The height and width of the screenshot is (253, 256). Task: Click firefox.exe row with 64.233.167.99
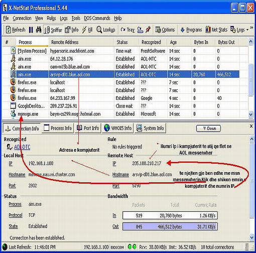[x=124, y=98]
